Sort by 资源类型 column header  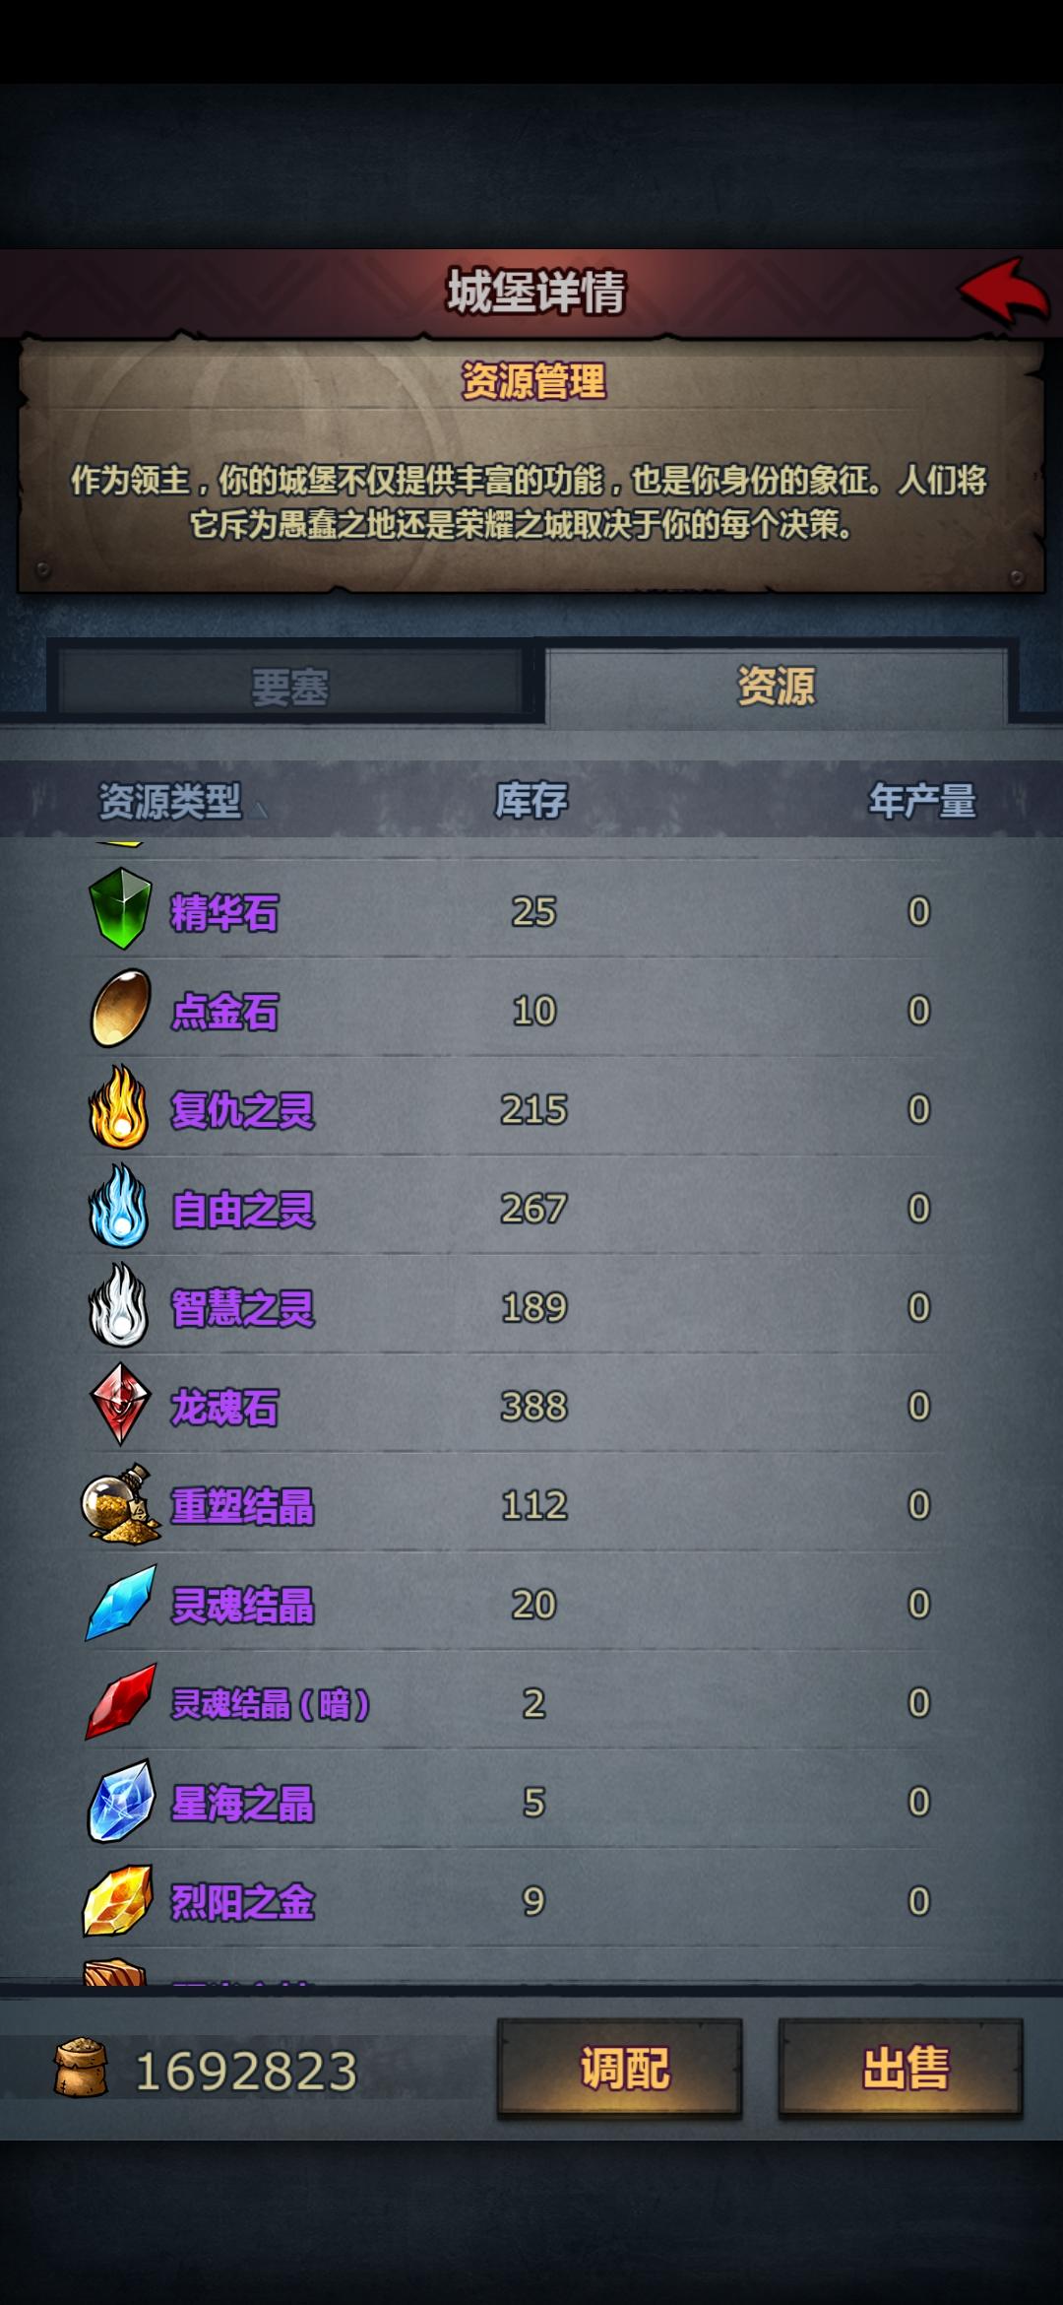pyautogui.click(x=170, y=801)
